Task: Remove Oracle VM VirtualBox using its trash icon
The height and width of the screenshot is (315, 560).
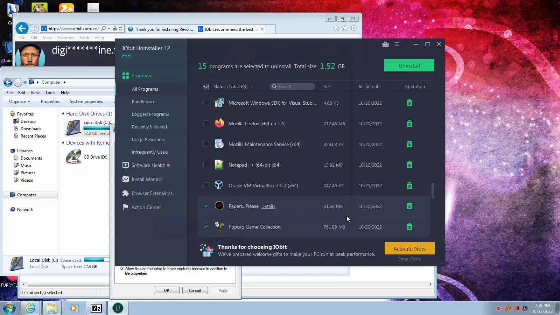Action: 409,185
